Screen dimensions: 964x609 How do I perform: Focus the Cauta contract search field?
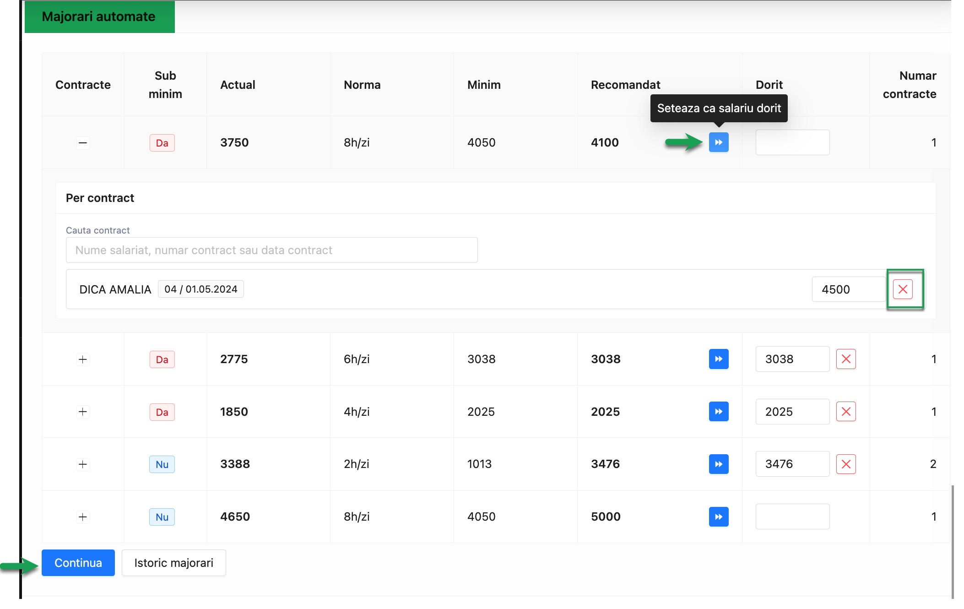272,250
